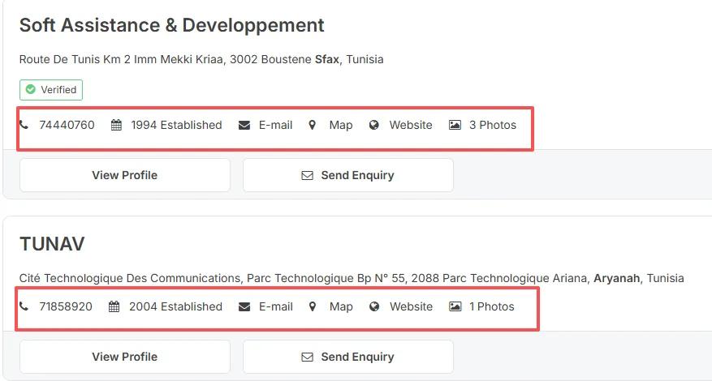Click envelope icon in Soft Assistance listing
Image resolution: width=712 pixels, height=381 pixels.
coord(244,125)
